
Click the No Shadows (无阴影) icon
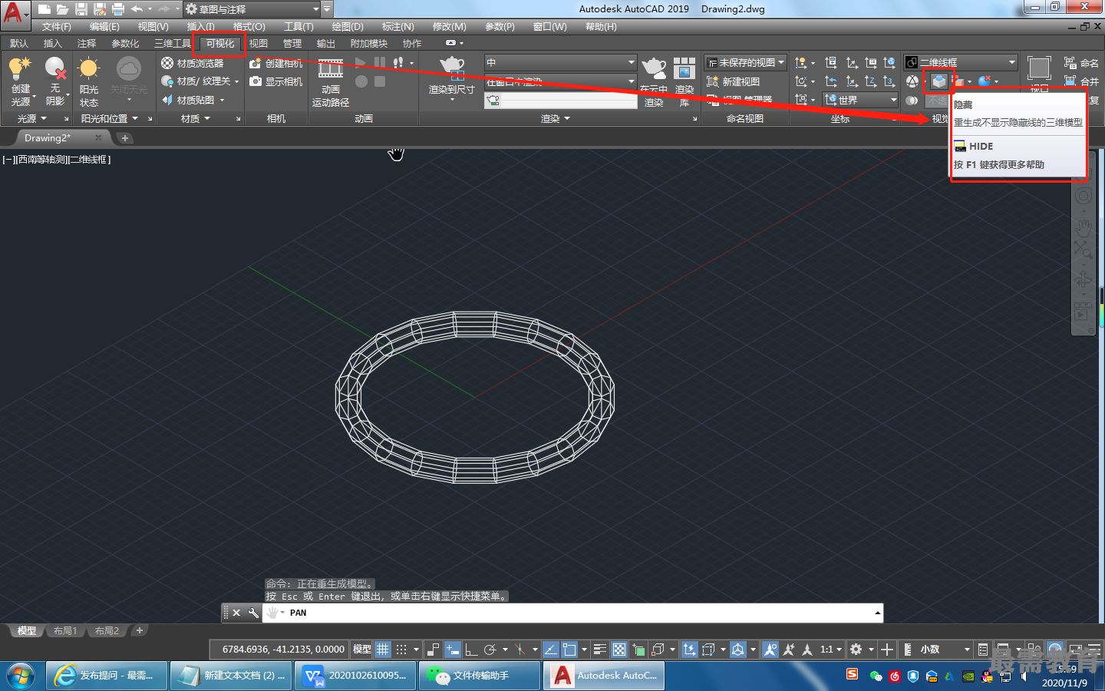(55, 68)
